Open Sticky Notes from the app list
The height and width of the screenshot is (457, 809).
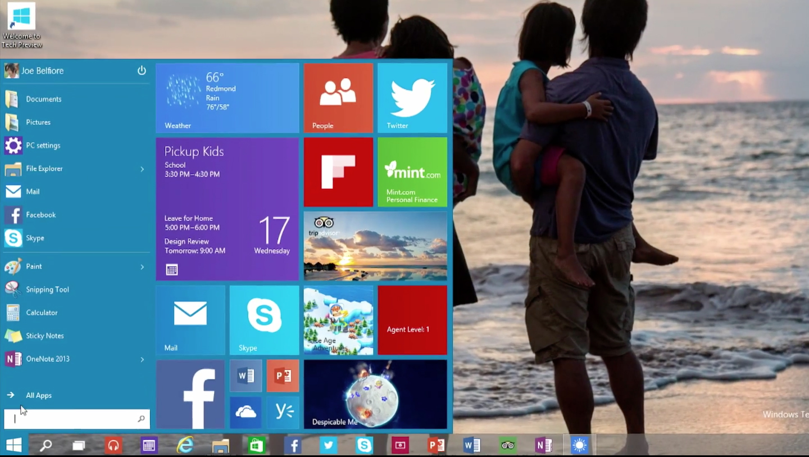coord(44,336)
